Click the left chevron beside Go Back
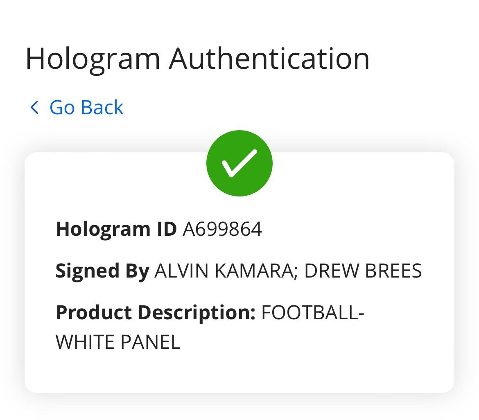This screenshot has width=479, height=420. (x=34, y=107)
